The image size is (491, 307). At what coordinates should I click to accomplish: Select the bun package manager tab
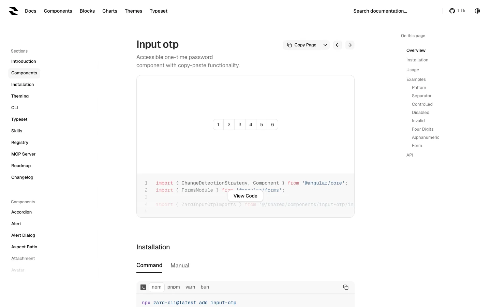pos(205,287)
